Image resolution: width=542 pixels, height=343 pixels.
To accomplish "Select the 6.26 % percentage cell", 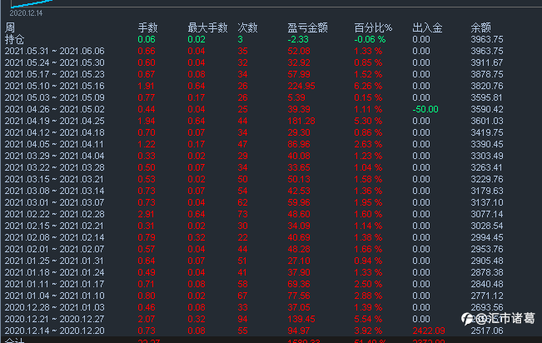I will [369, 86].
